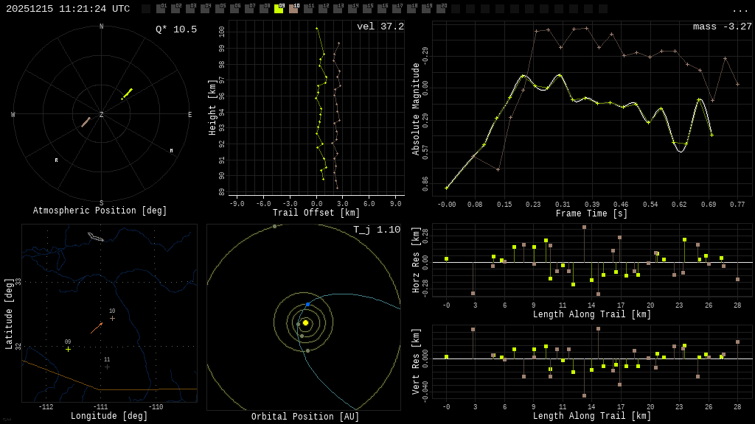755x424 pixels.
Task: Open the three-dots menu at top right
Action: (739, 10)
